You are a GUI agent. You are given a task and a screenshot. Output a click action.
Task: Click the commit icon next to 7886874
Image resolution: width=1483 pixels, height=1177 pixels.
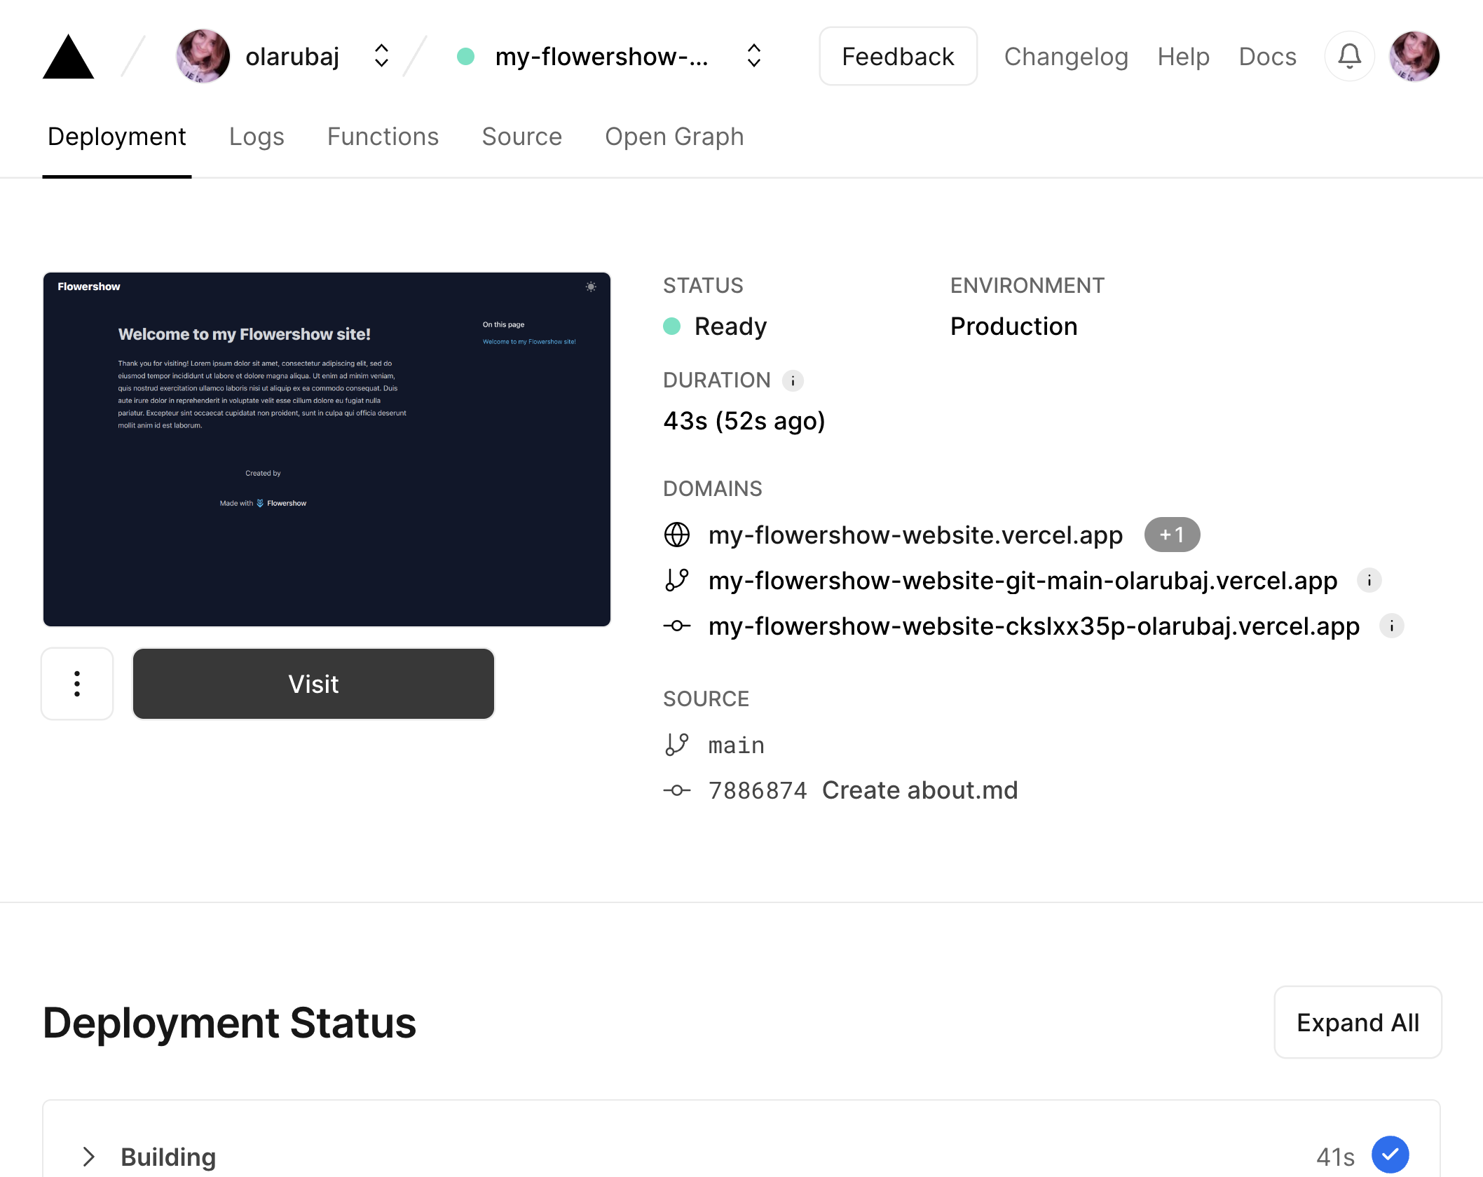[676, 790]
